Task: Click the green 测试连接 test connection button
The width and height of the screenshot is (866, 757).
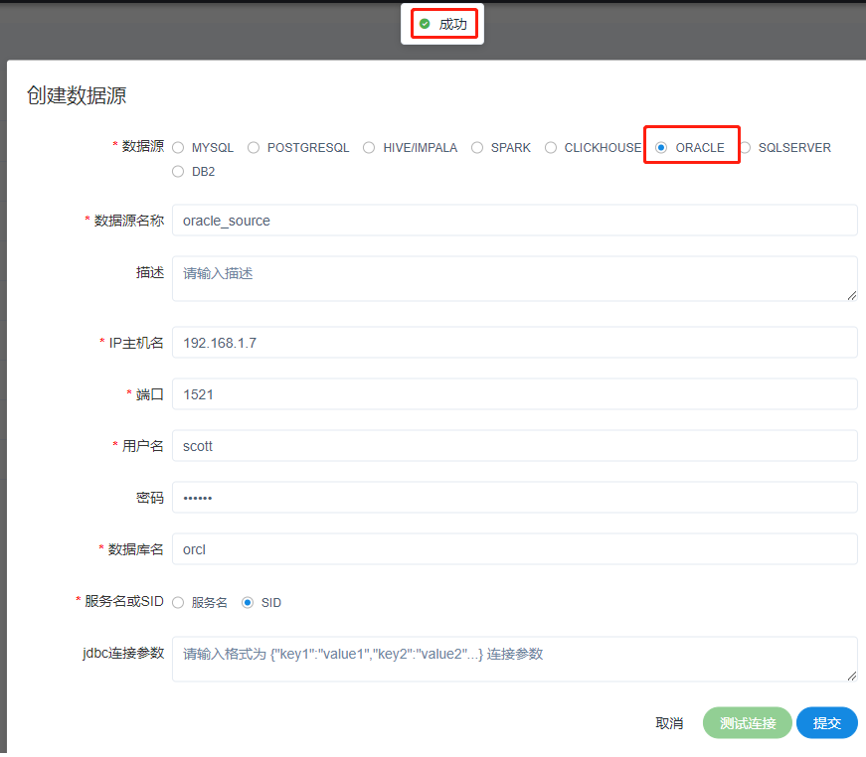Action: tap(747, 723)
